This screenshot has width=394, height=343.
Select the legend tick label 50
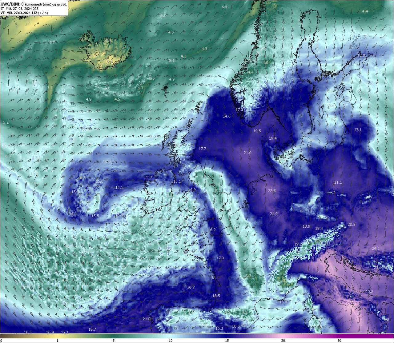(339, 341)
